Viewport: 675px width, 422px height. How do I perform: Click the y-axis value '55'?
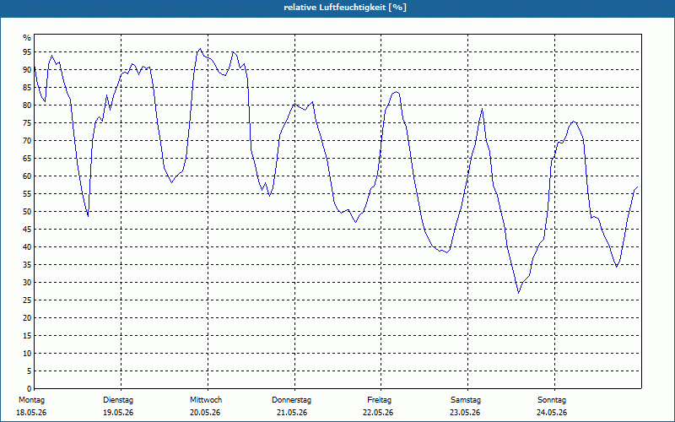click(27, 194)
